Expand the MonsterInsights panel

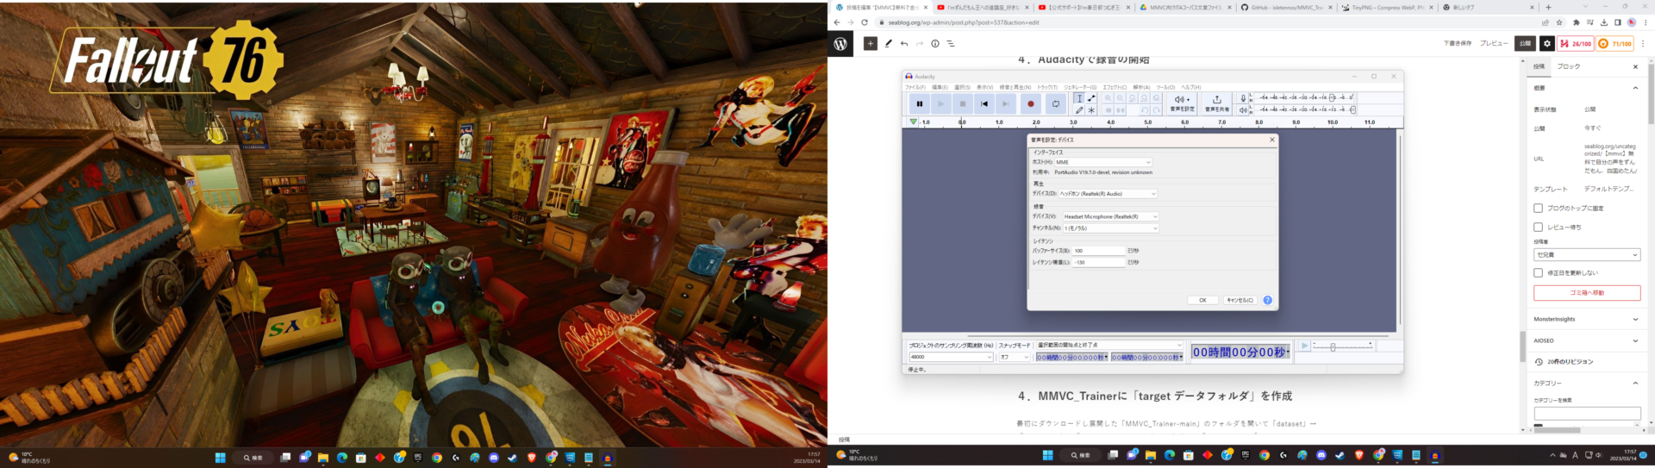coord(1586,319)
